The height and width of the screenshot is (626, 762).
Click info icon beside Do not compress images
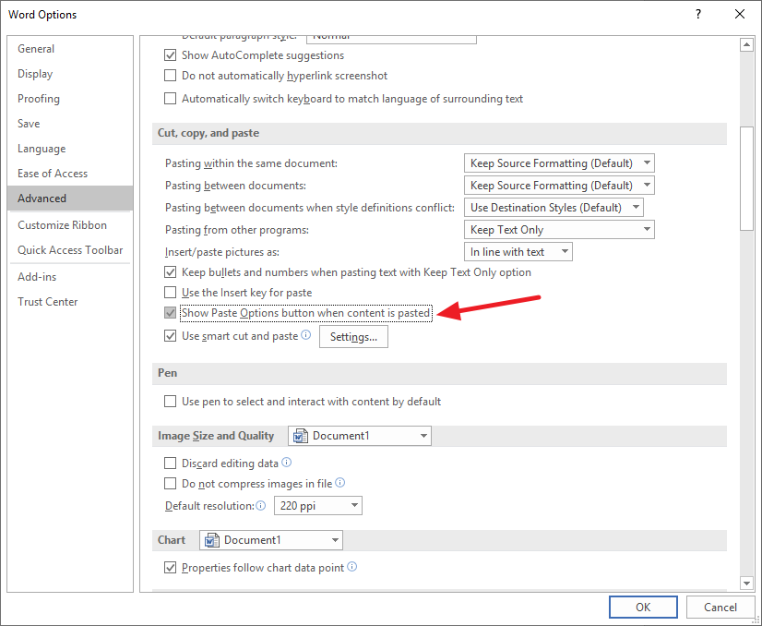[x=340, y=483]
